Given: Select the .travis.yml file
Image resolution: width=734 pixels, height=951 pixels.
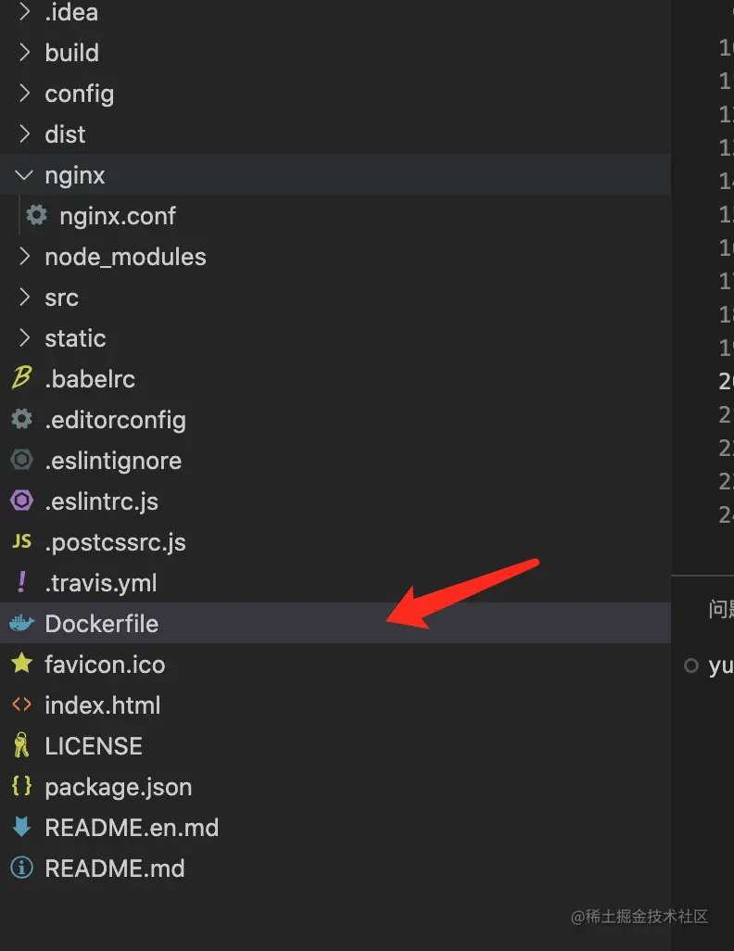Looking at the screenshot, I should (x=100, y=583).
